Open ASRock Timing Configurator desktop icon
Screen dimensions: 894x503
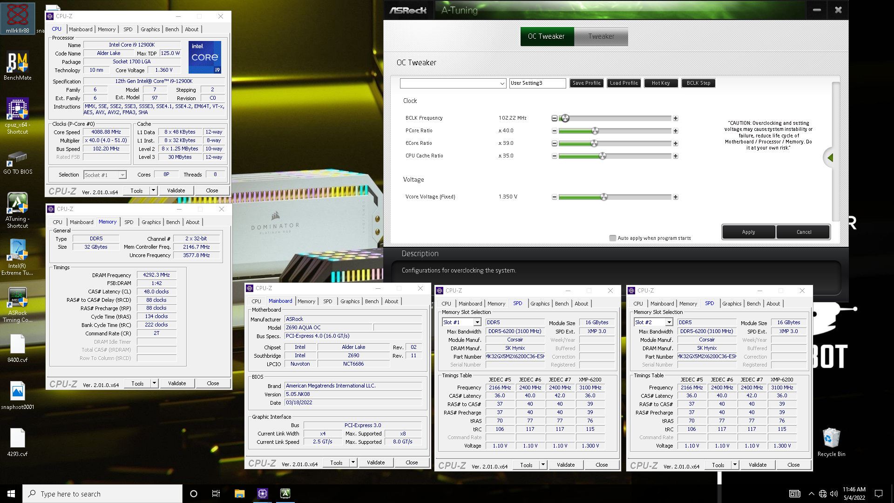coord(18,304)
